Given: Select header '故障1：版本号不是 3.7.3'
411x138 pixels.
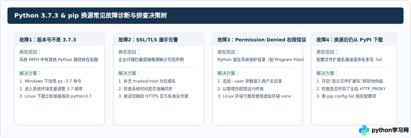Looking at the screenshot, I should (48, 40).
